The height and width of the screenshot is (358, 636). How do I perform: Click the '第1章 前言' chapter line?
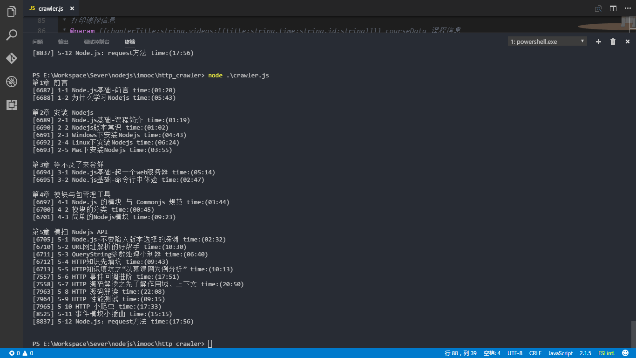(x=50, y=83)
